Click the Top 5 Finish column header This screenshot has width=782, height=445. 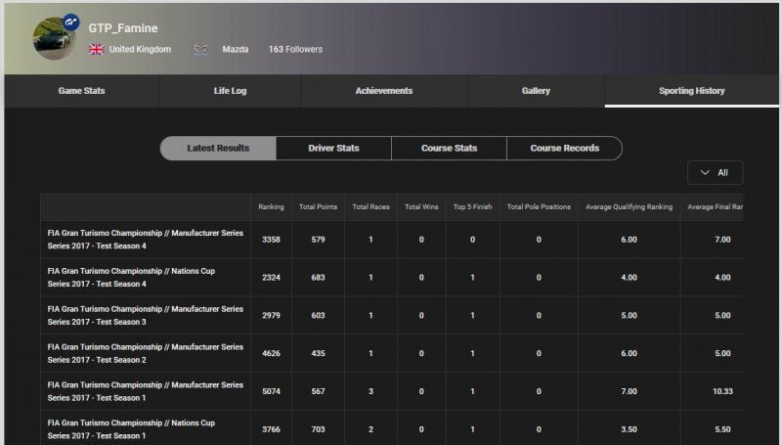click(x=473, y=206)
